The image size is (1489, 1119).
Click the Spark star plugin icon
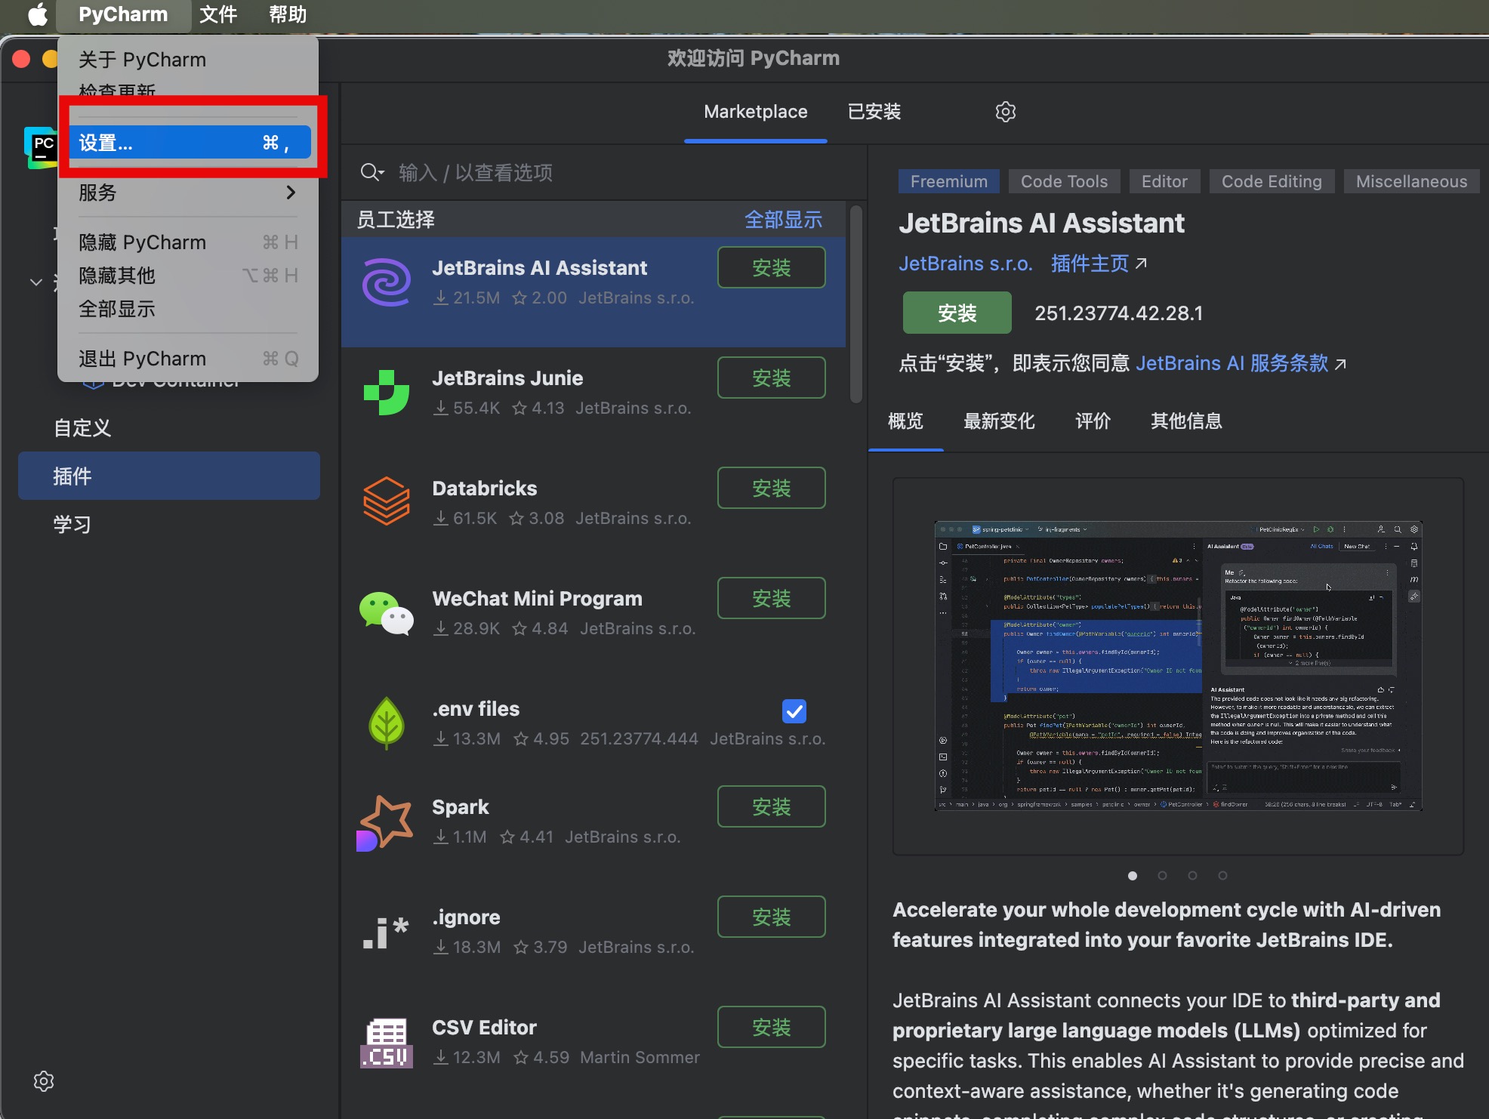coord(386,822)
